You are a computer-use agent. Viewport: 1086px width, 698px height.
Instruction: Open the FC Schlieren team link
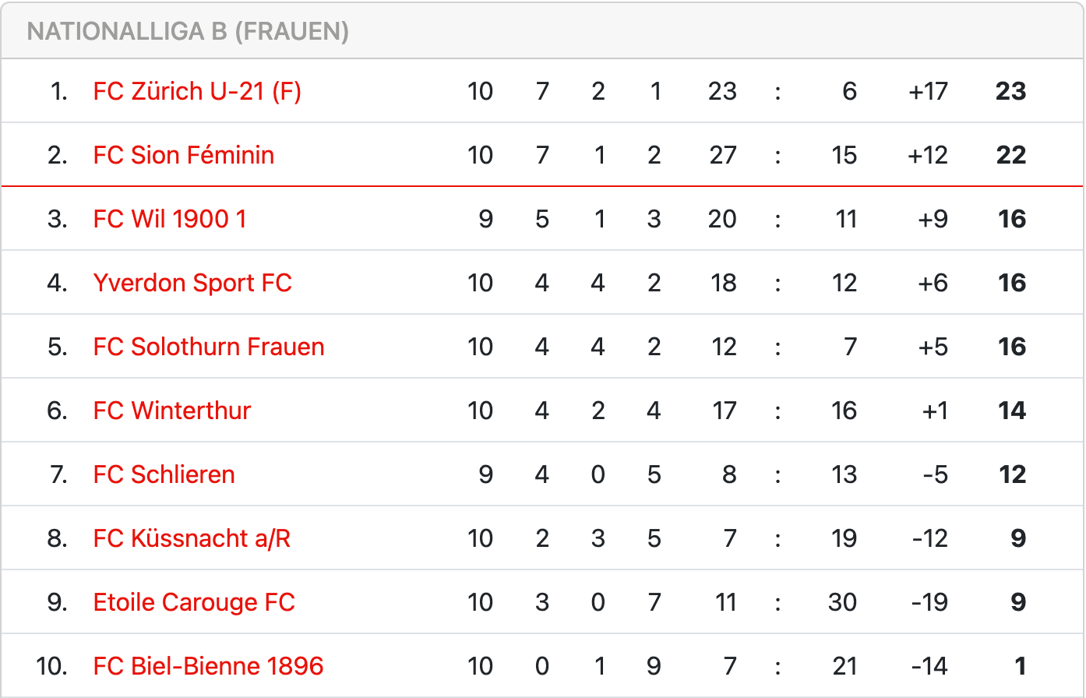pos(164,474)
